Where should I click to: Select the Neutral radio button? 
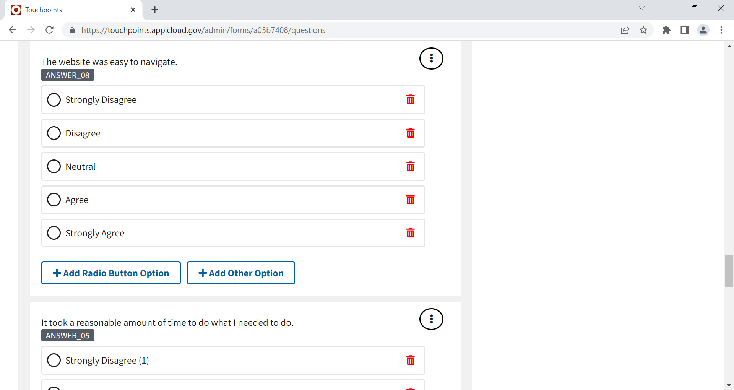(x=54, y=166)
